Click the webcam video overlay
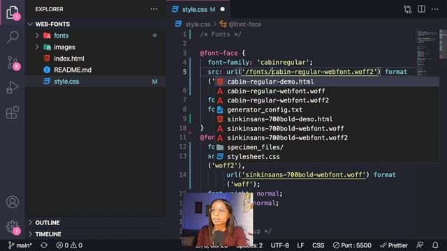 [x=217, y=219]
